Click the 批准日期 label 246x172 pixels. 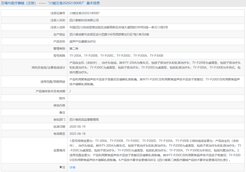(x=59, y=127)
